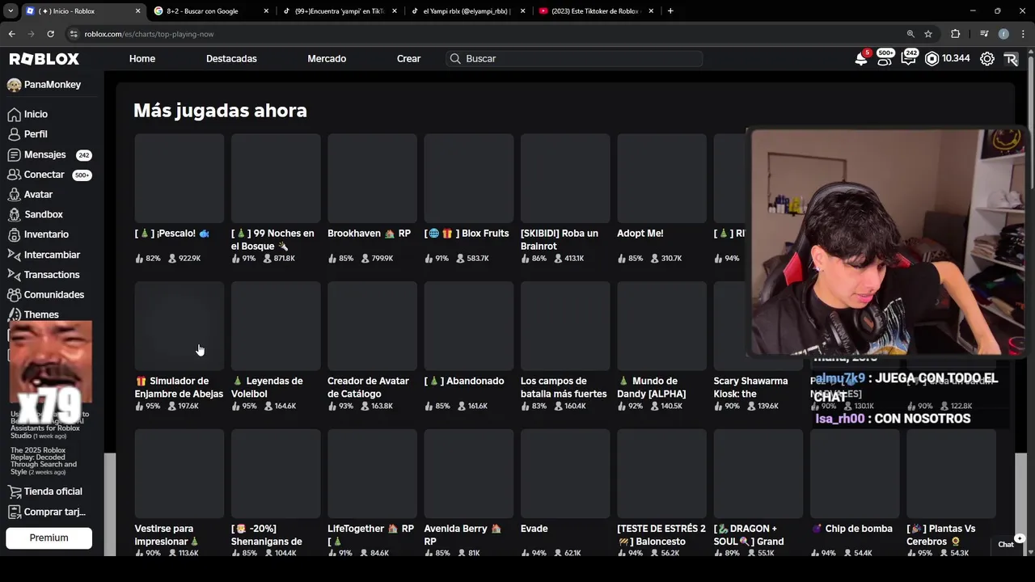The width and height of the screenshot is (1035, 582).
Task: Switch to the YouTube Tiktoker de Roblox tab
Action: [595, 11]
